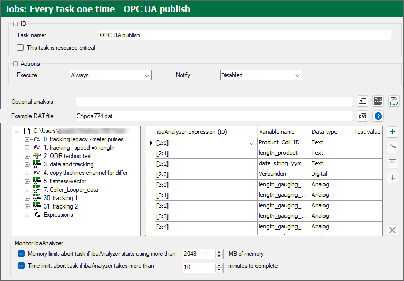Select the Verbunden variable cell

tap(283, 174)
